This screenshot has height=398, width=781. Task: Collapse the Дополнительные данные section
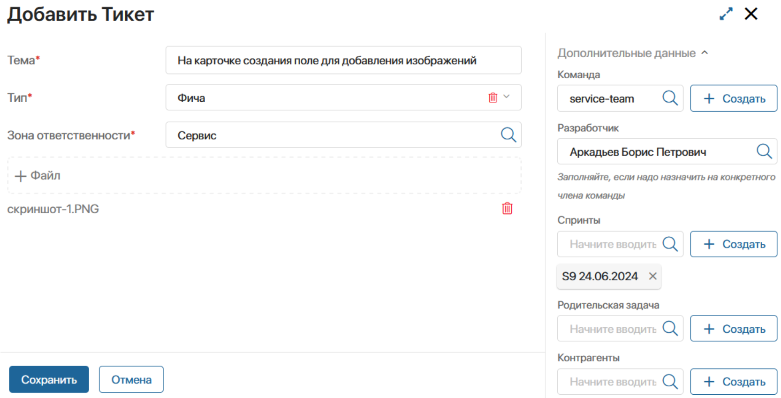[705, 53]
